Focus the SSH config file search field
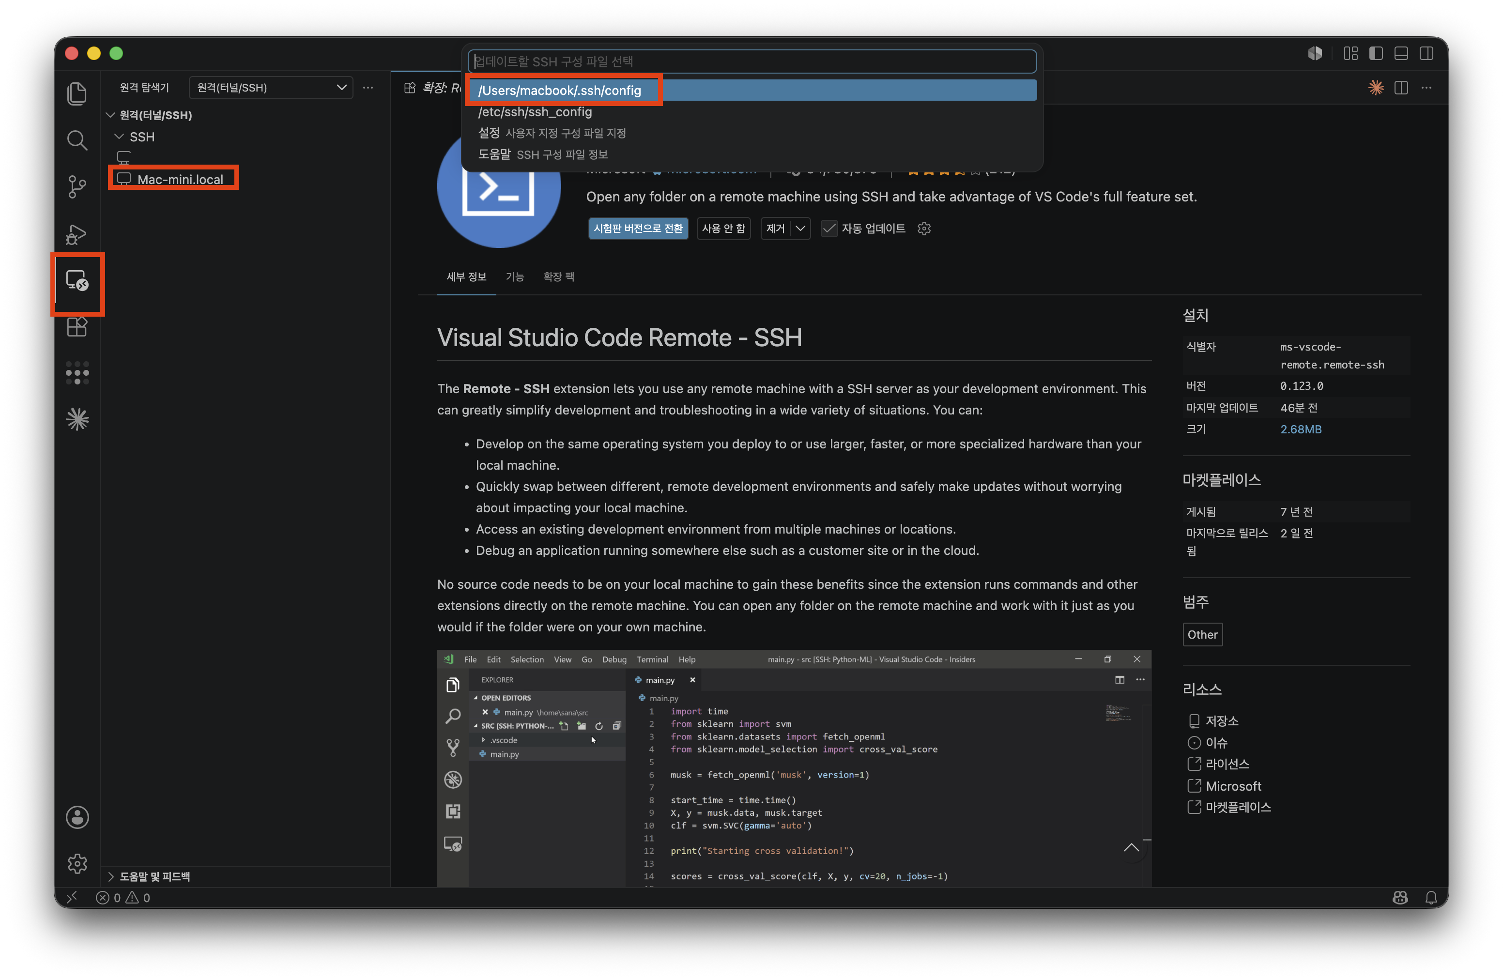The image size is (1503, 980). [752, 61]
